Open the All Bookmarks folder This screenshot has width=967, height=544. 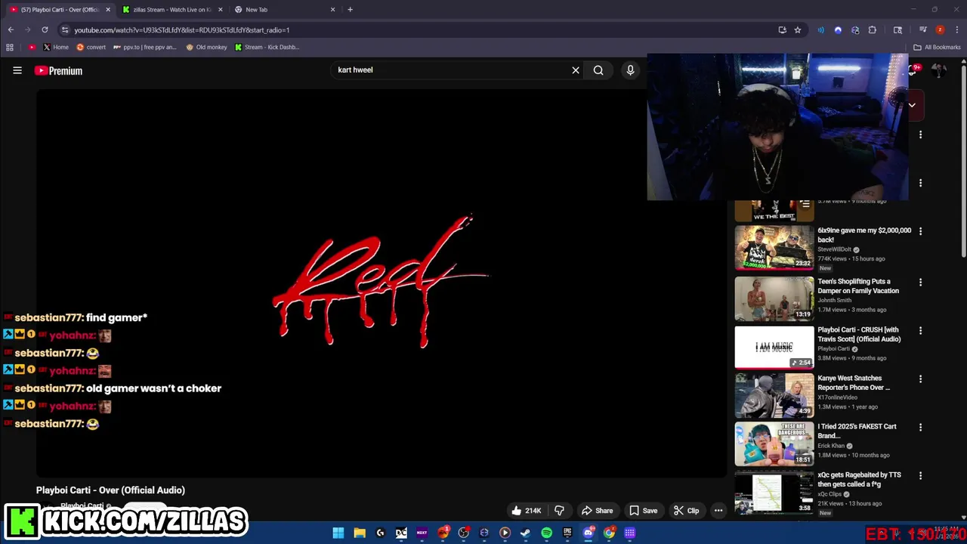pyautogui.click(x=937, y=47)
